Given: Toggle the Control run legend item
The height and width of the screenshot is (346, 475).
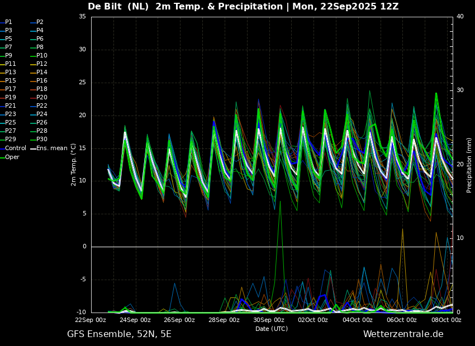Looking at the screenshot, I should click(15, 148).
